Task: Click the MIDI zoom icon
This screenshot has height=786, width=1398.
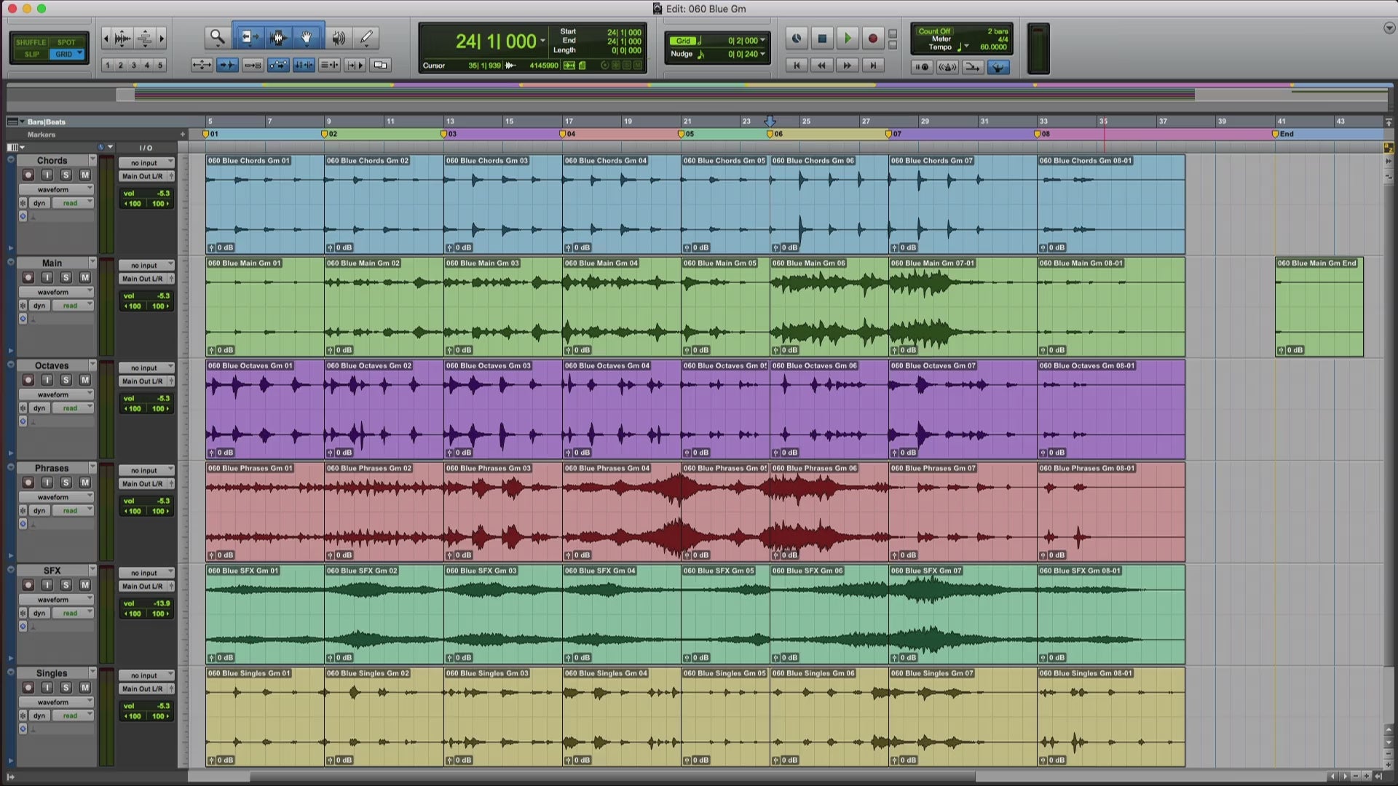Action: click(x=145, y=38)
